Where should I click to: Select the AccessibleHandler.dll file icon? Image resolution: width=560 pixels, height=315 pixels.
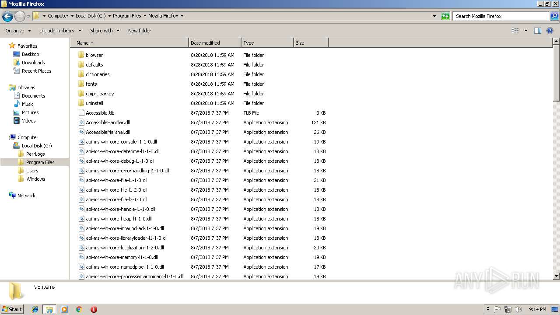(x=81, y=122)
